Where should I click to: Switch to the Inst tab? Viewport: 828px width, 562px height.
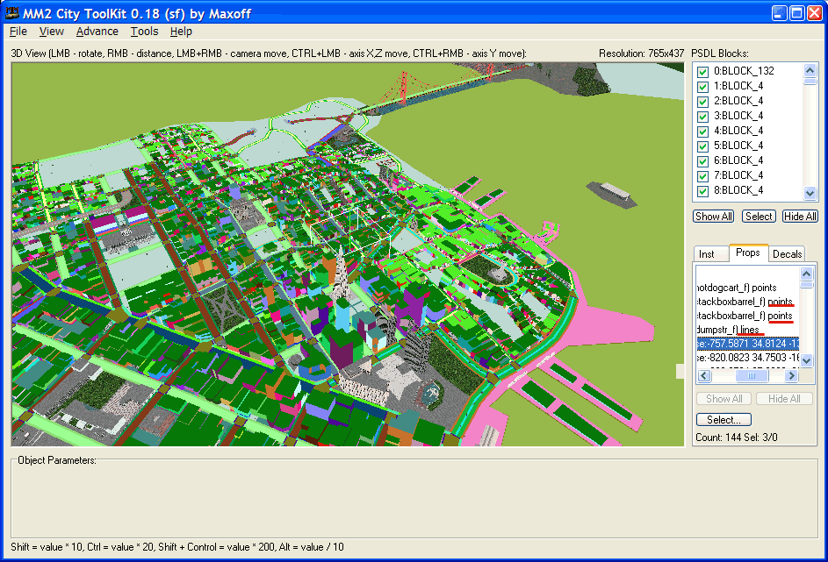(x=707, y=253)
